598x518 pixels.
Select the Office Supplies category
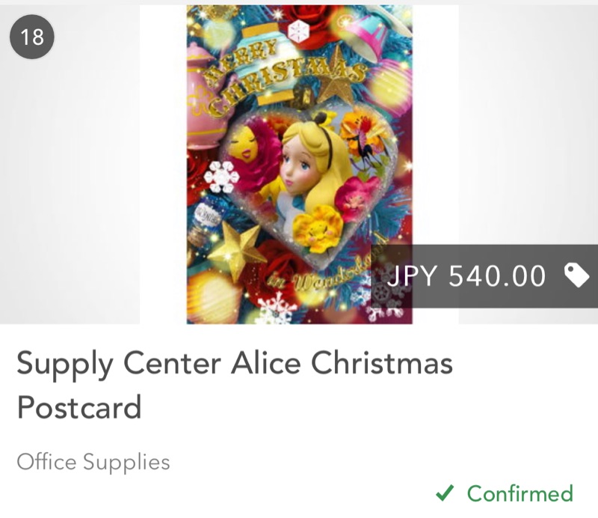(x=93, y=462)
